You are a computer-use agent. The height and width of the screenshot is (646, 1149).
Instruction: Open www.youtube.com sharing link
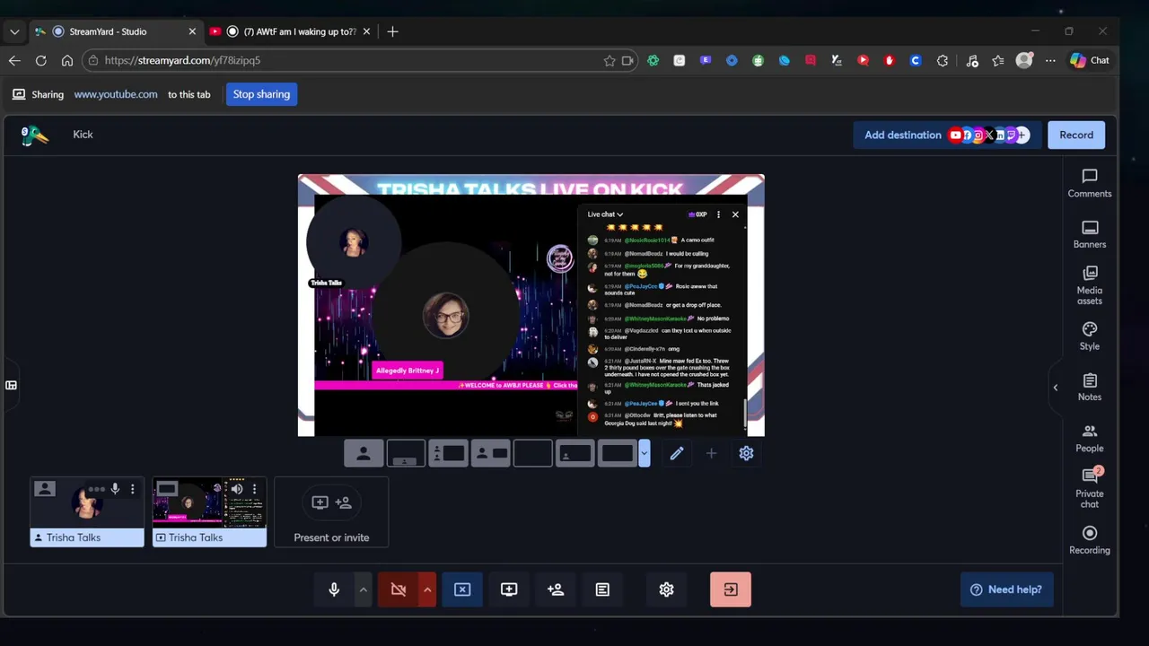116,94
